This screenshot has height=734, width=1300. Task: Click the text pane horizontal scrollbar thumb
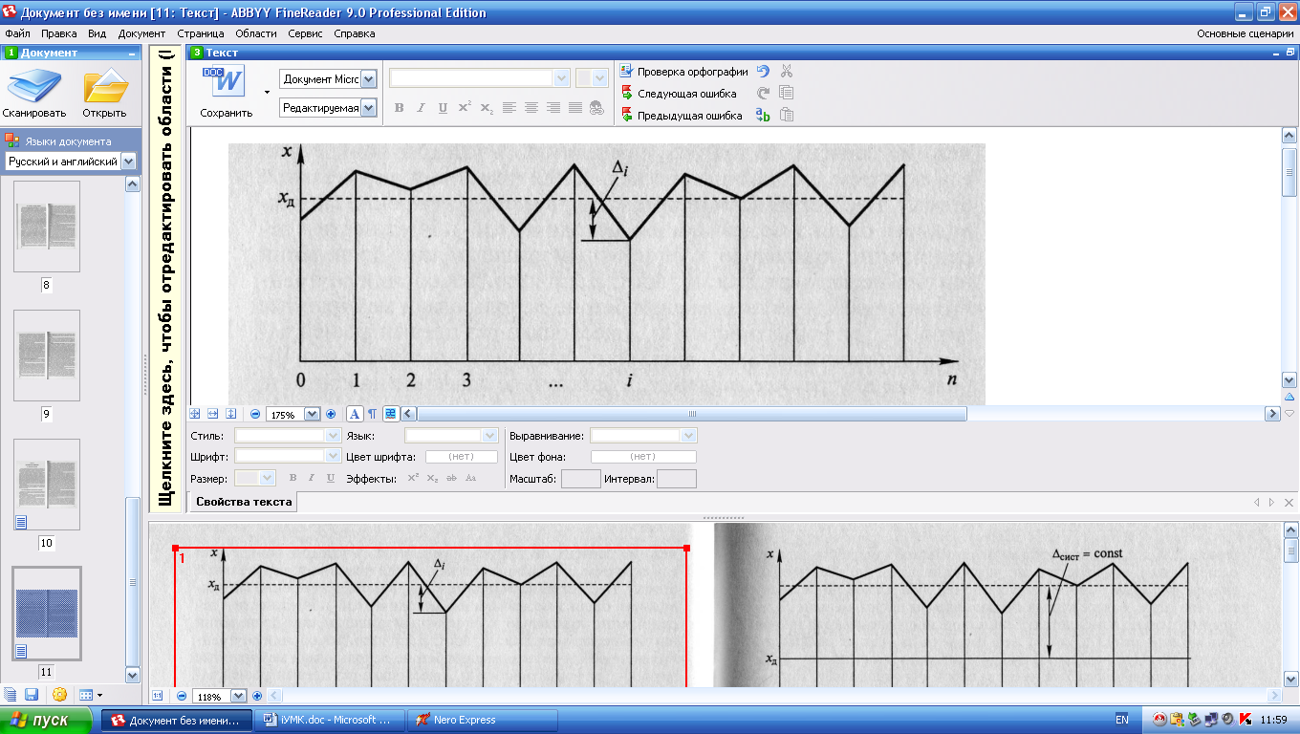point(692,414)
